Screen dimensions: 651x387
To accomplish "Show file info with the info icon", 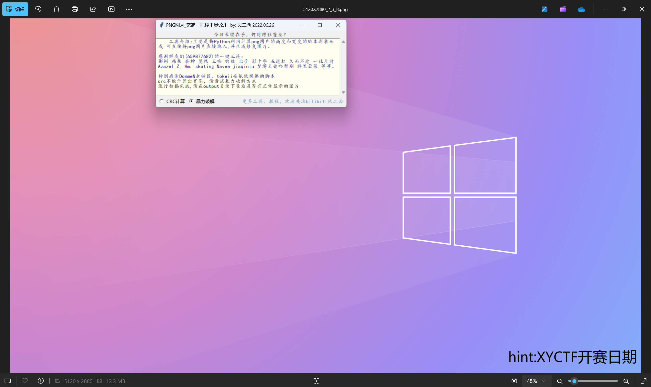I will (41, 381).
